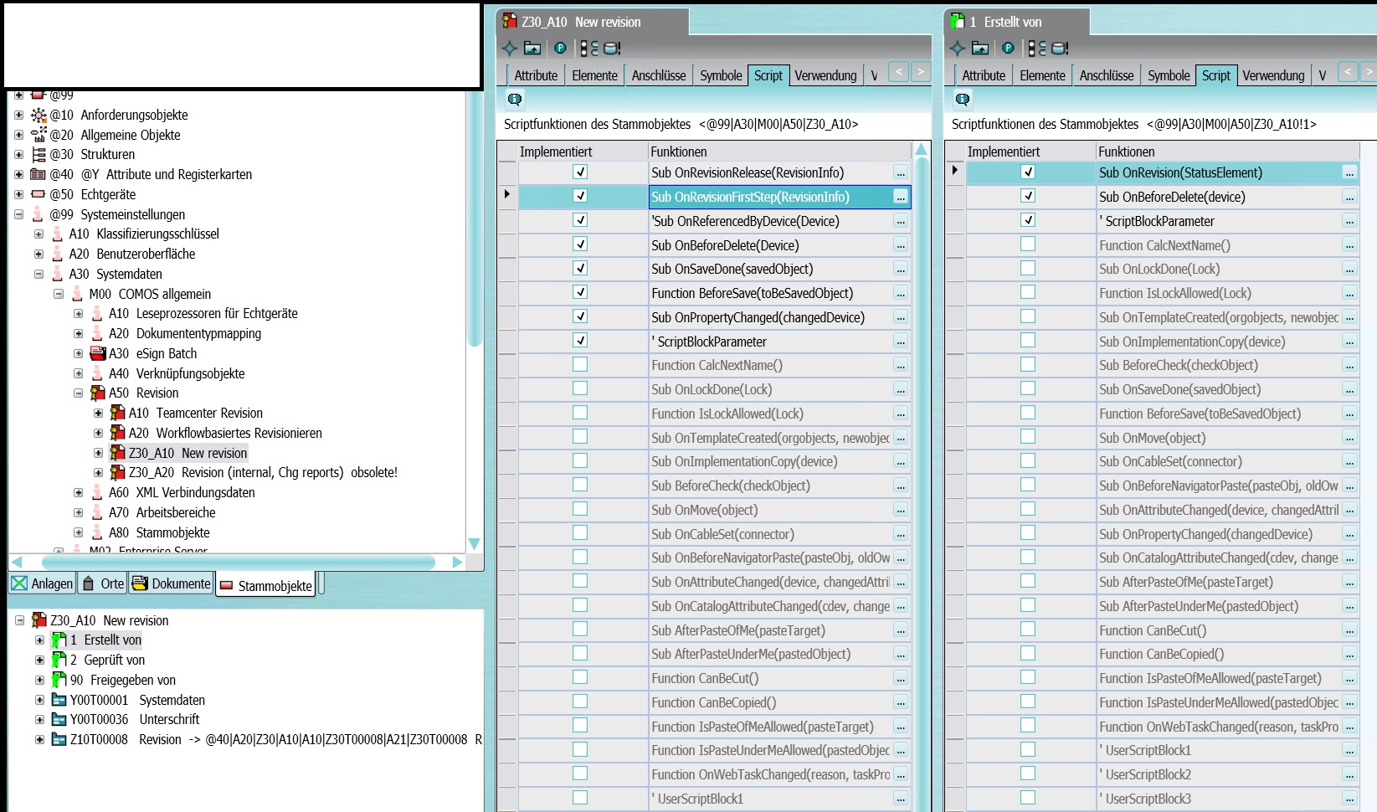Enable the Function CalcNextName() checkbox in left panel
This screenshot has height=812, width=1377.
click(579, 364)
